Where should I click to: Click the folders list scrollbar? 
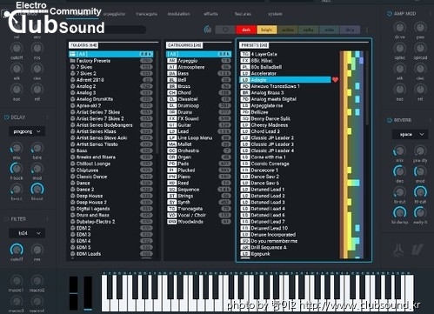(x=157, y=102)
